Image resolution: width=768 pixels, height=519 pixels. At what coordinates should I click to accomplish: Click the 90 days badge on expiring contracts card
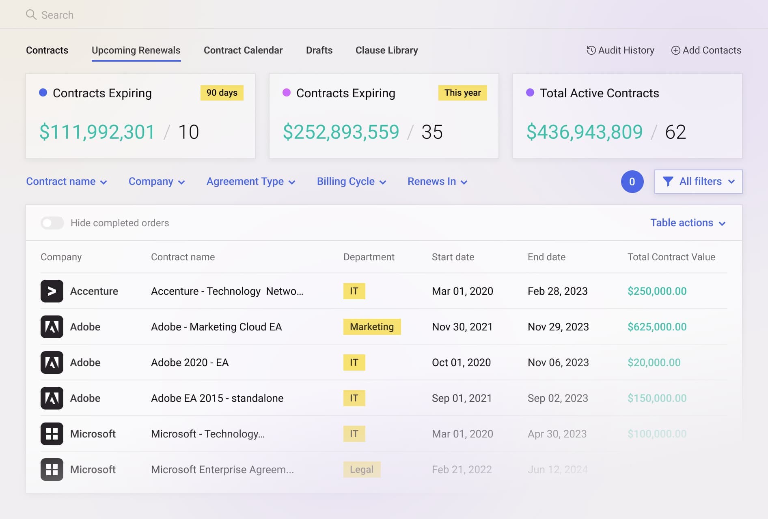pyautogui.click(x=222, y=92)
